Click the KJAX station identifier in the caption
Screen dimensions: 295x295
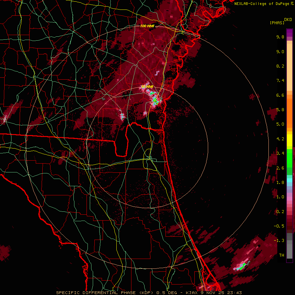pyautogui.click(x=192, y=293)
